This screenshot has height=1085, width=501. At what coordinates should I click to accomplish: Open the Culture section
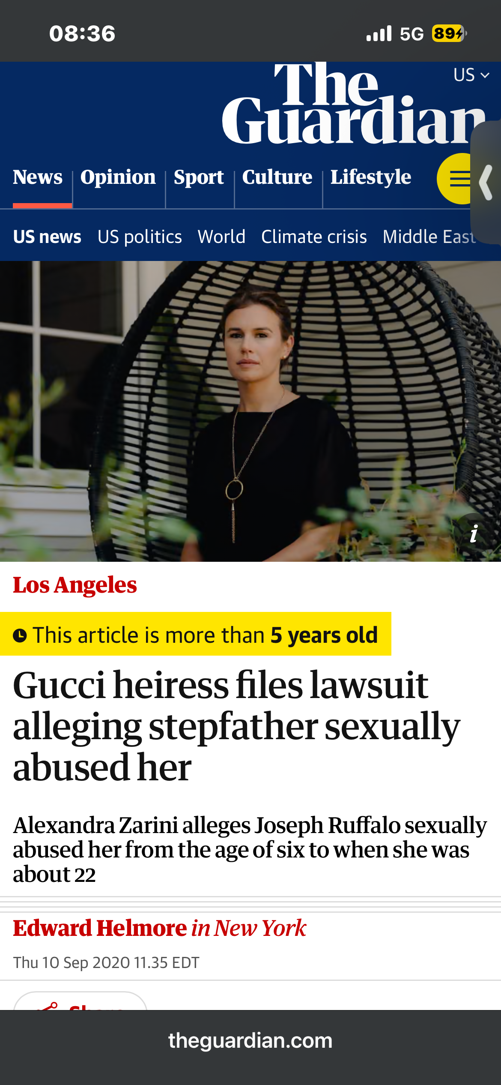[x=277, y=177]
